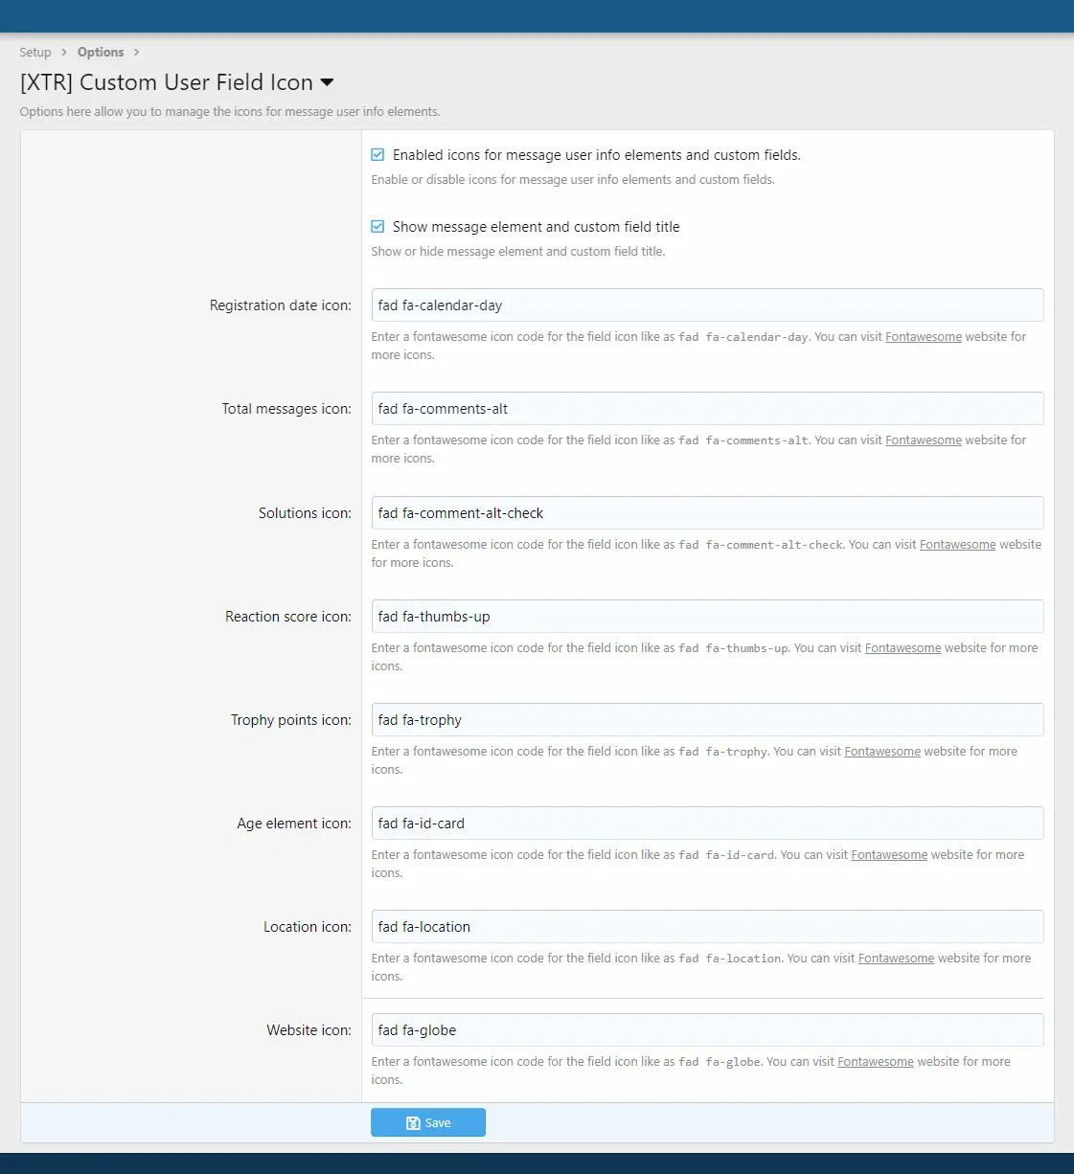Focus the Total messages icon field
This screenshot has height=1174, width=1074.
707,409
